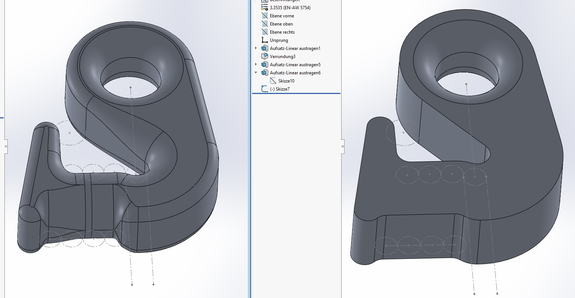Click the plane icon of Ebene rechts
Screen dimensions: 575x298
(264, 32)
